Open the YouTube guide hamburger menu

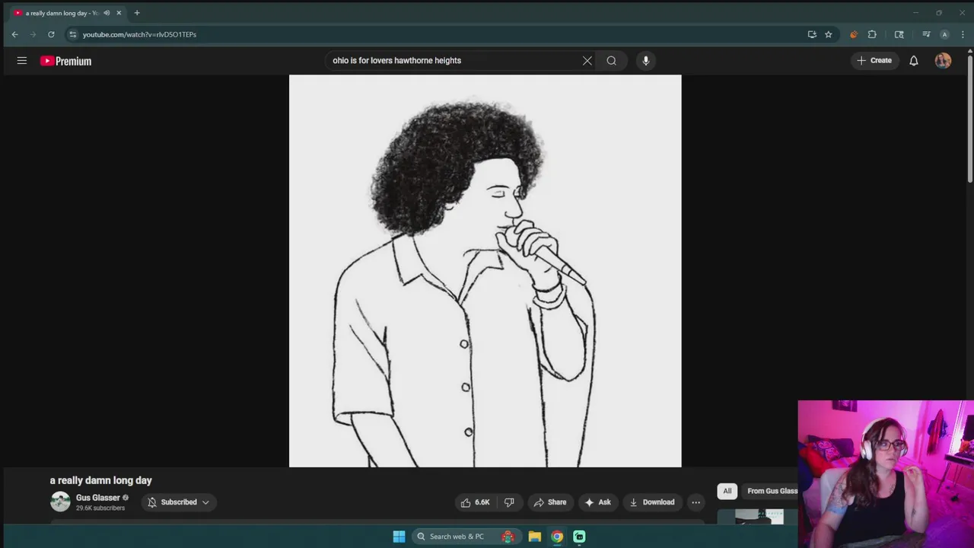point(22,60)
